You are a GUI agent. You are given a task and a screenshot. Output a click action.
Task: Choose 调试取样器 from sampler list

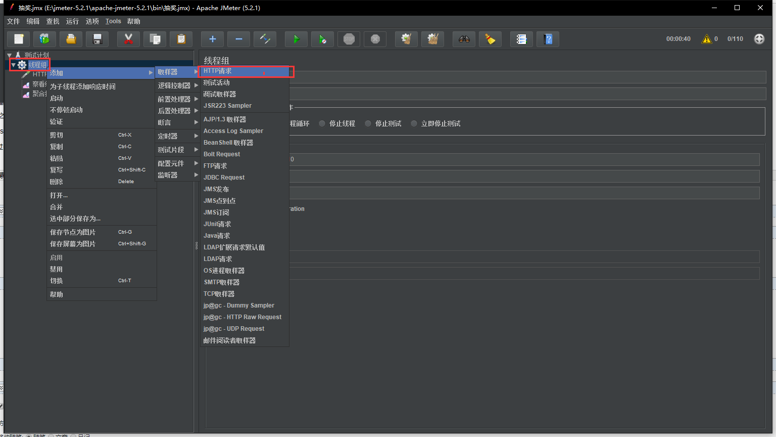click(x=245, y=94)
